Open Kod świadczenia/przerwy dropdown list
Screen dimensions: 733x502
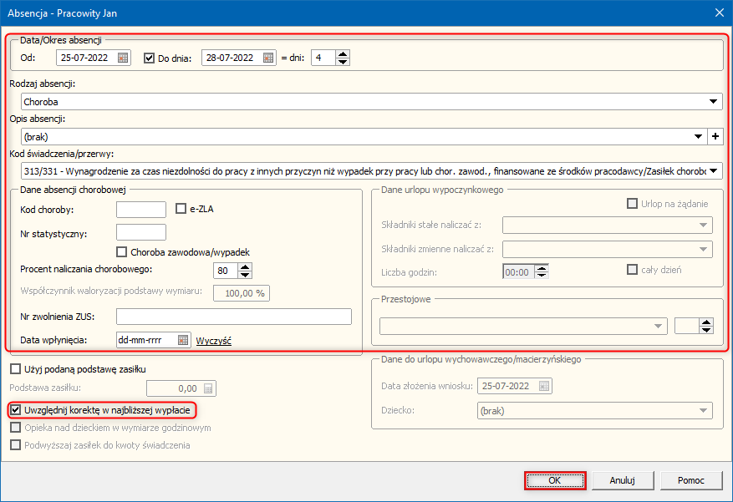(x=714, y=170)
